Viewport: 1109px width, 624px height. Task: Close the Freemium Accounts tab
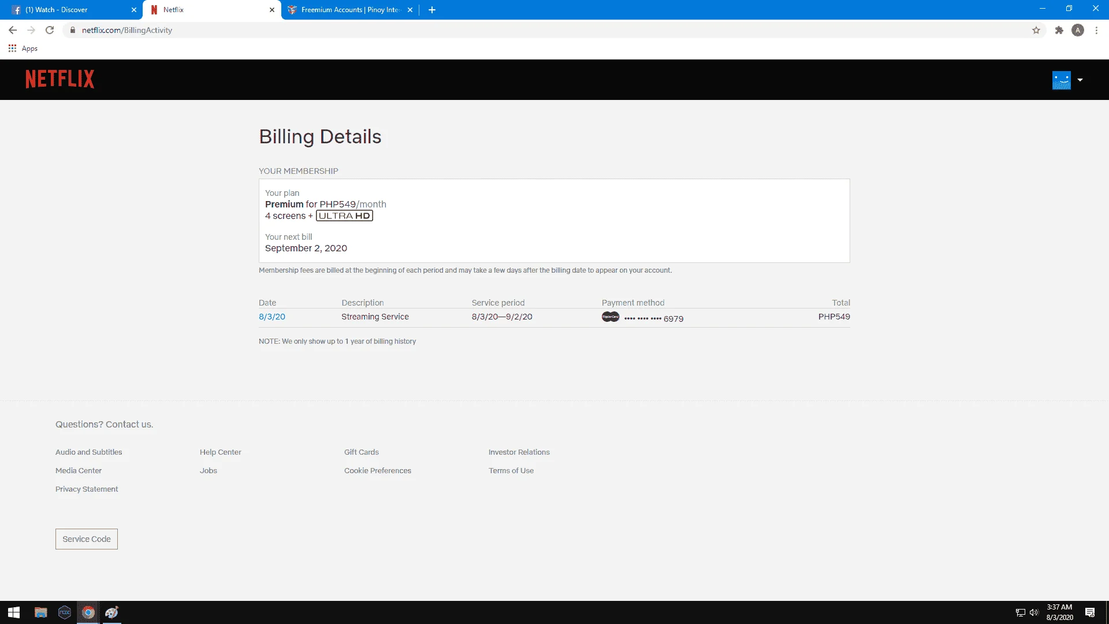click(x=410, y=10)
